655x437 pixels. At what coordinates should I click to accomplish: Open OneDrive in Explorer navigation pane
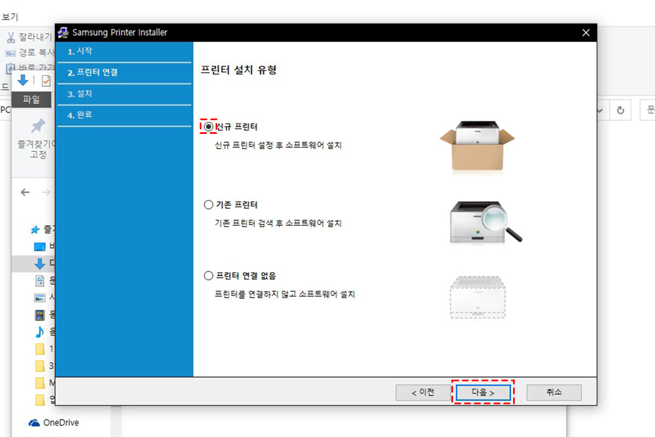[x=61, y=423]
